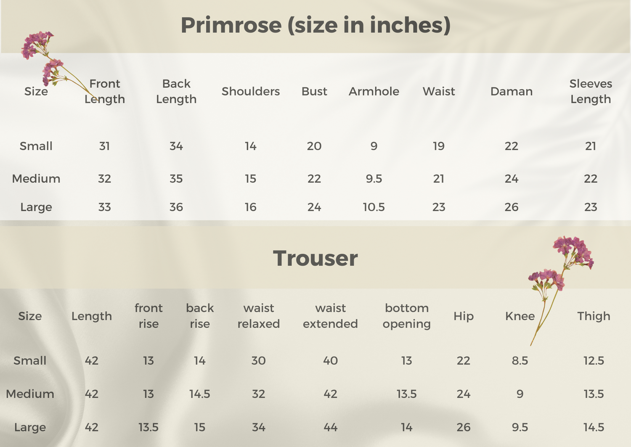Select the Large waist extended value 44

330,427
